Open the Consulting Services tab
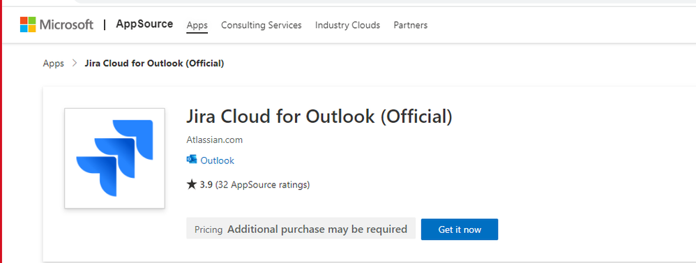 pyautogui.click(x=262, y=25)
